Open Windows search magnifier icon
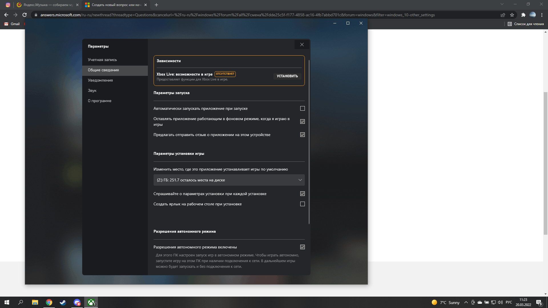This screenshot has width=548, height=308. click(x=21, y=302)
